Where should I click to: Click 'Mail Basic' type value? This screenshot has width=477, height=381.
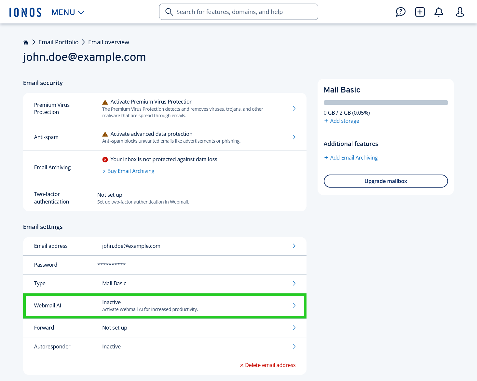[114, 283]
